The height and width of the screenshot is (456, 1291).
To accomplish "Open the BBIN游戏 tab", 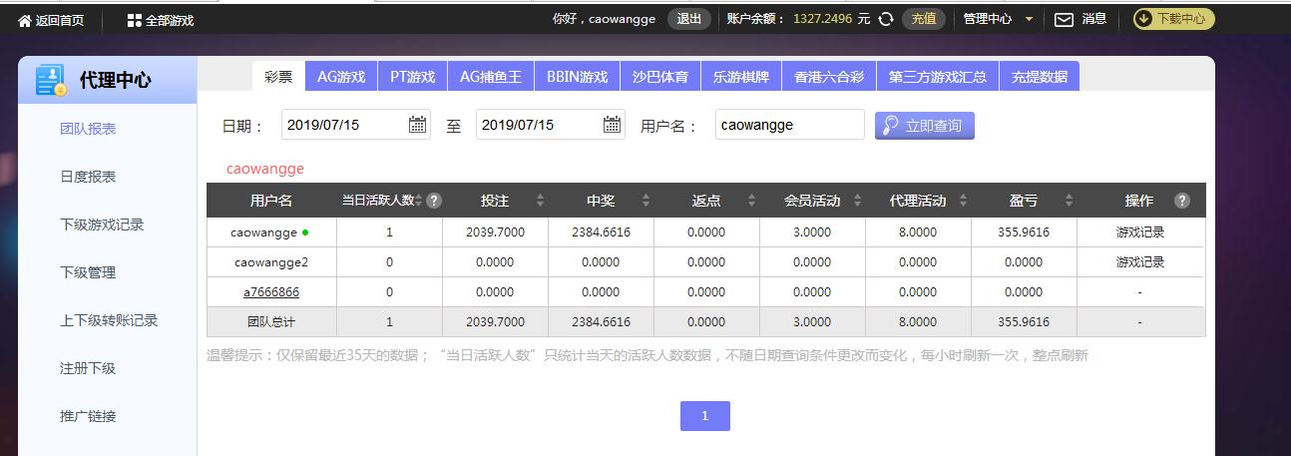I will tap(578, 77).
